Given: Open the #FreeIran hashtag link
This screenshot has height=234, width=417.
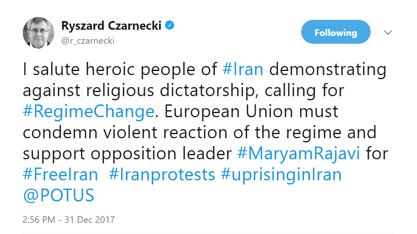Looking at the screenshot, I should tap(60, 175).
